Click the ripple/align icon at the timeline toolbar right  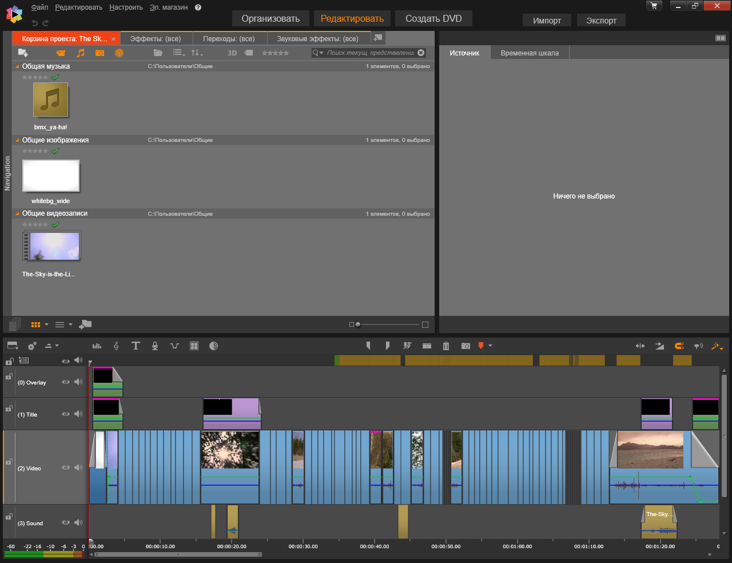pyautogui.click(x=640, y=346)
